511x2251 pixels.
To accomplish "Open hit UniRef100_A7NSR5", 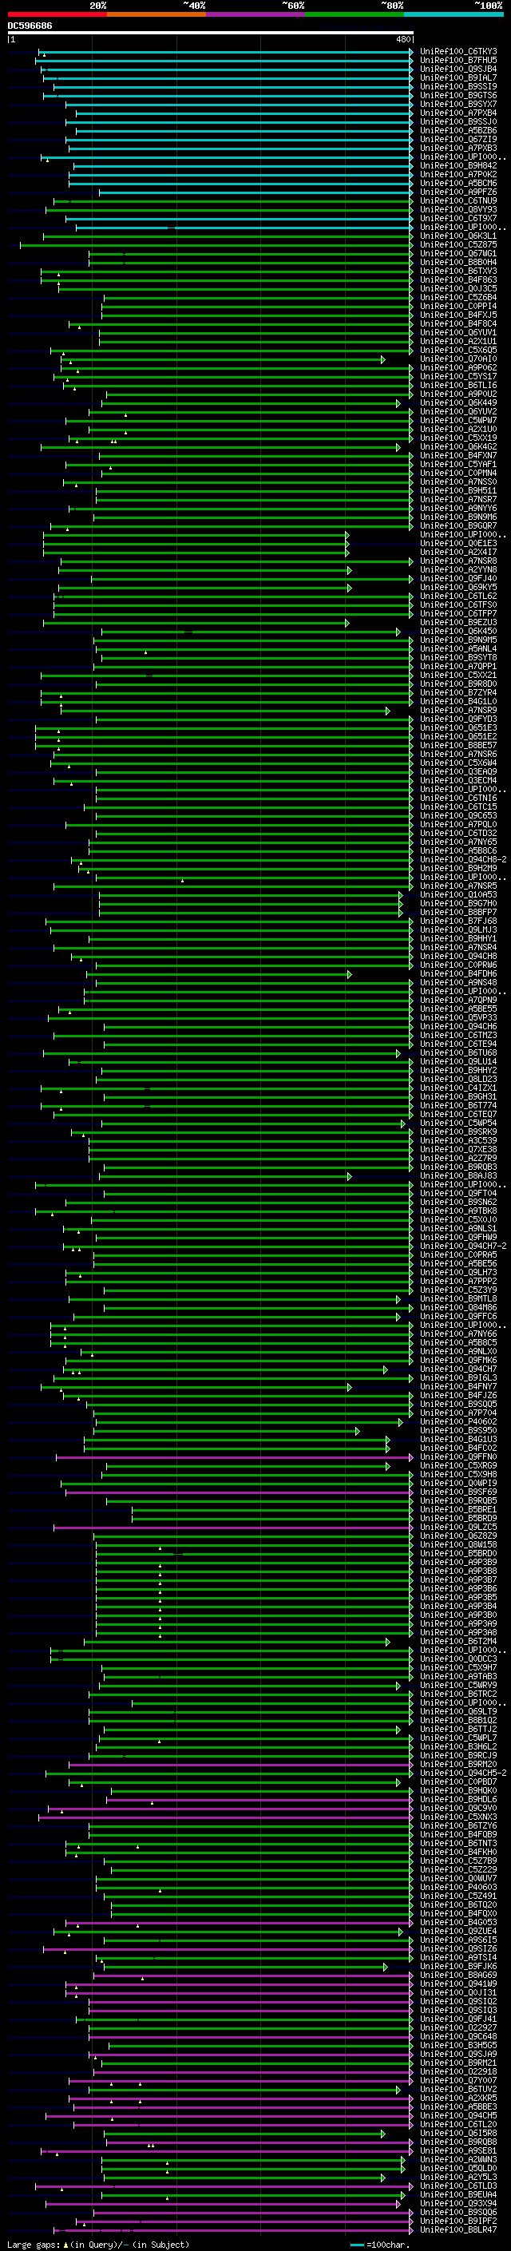I will (x=458, y=886).
